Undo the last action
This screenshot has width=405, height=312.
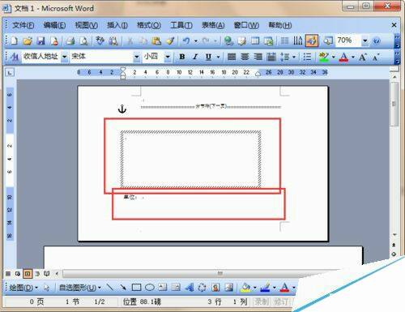(186, 41)
